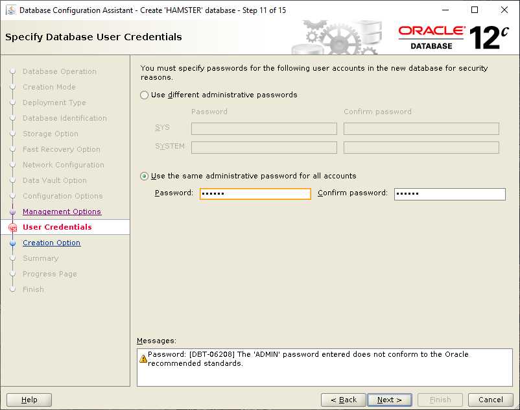This screenshot has height=410, width=520.
Task: Click the Help button
Action: pyautogui.click(x=29, y=400)
